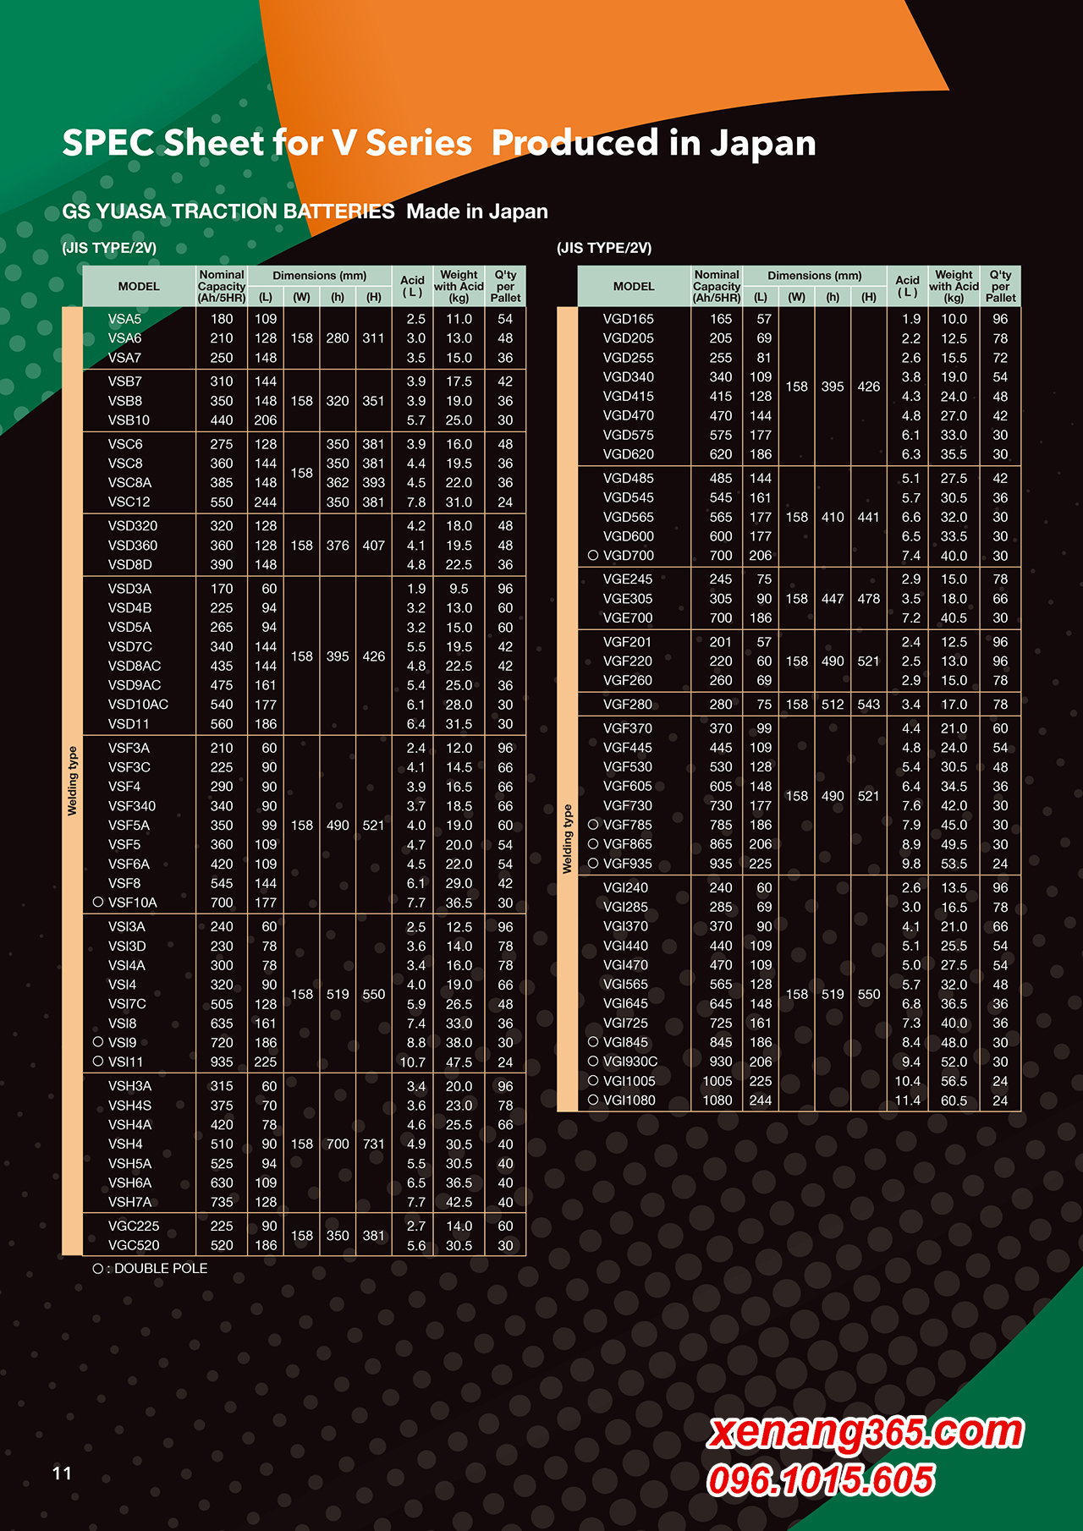The width and height of the screenshot is (1083, 1531).
Task: Select the VSD320 model entry
Action: (x=133, y=526)
